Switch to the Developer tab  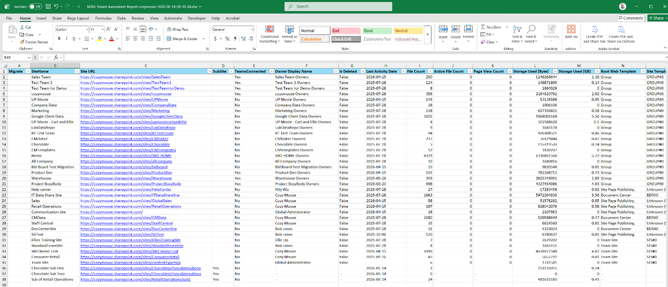[x=197, y=18]
